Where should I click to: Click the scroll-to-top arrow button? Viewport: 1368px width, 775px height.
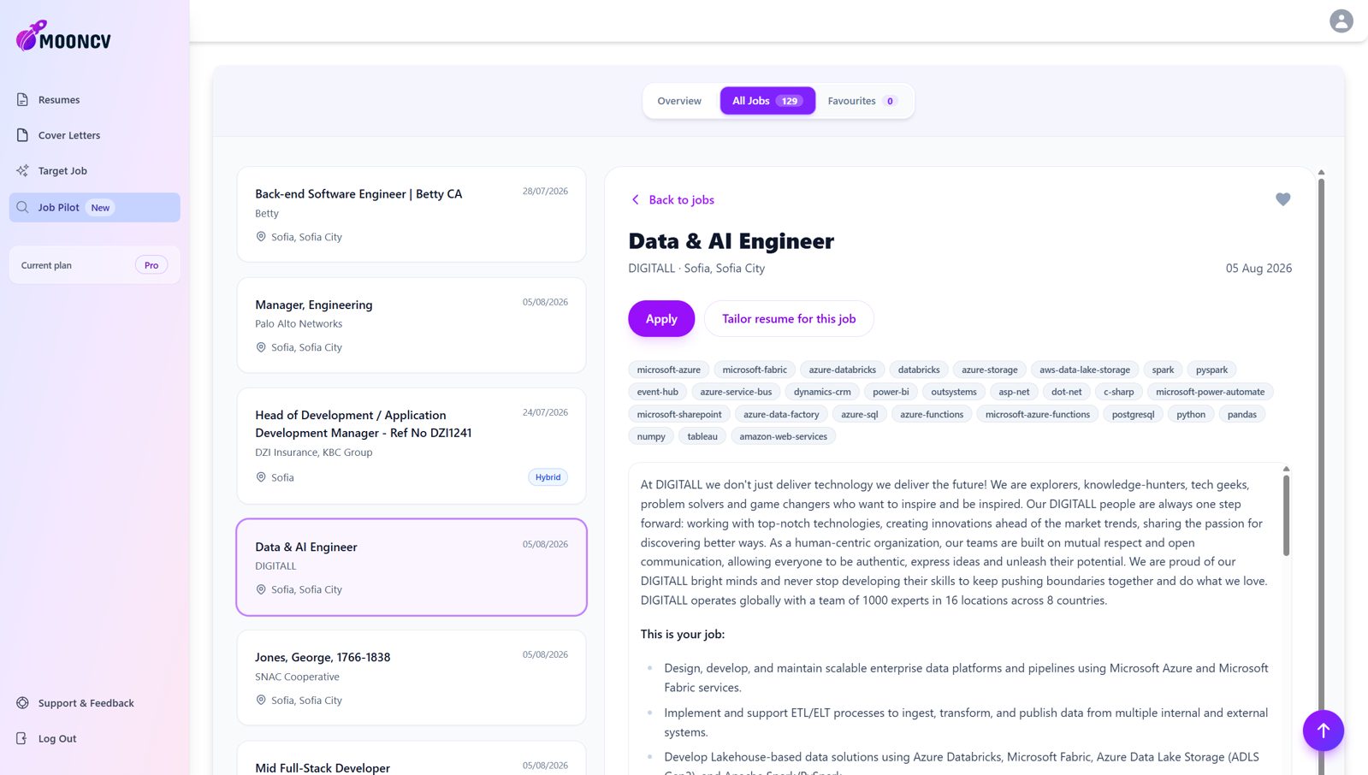pyautogui.click(x=1323, y=731)
